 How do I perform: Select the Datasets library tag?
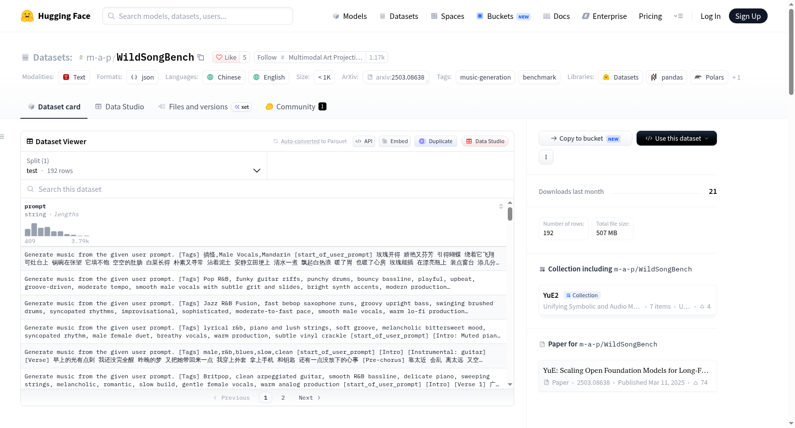[621, 77]
